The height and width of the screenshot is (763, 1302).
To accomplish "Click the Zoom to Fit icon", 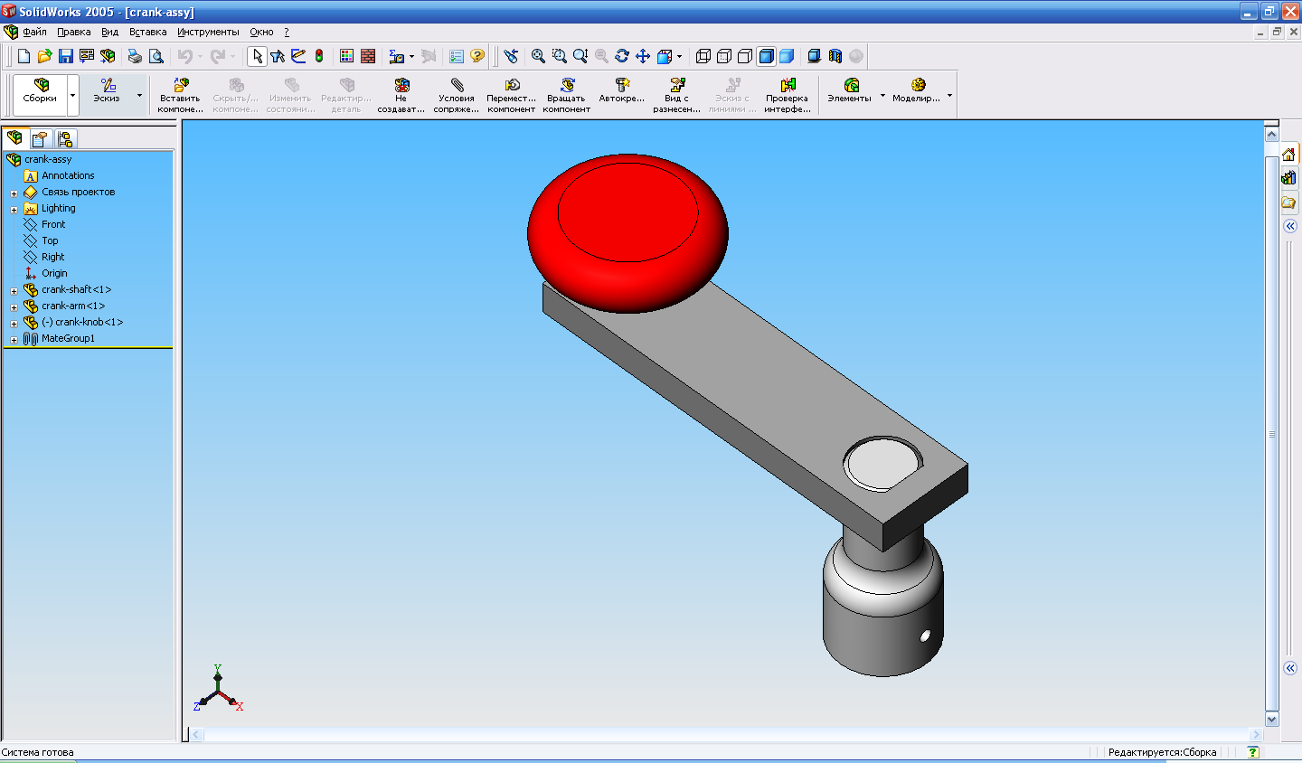I will pos(538,56).
